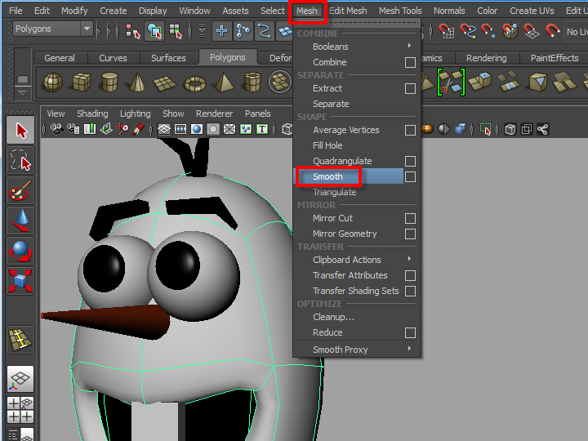Switch to the Rendering shelf tab

click(486, 58)
